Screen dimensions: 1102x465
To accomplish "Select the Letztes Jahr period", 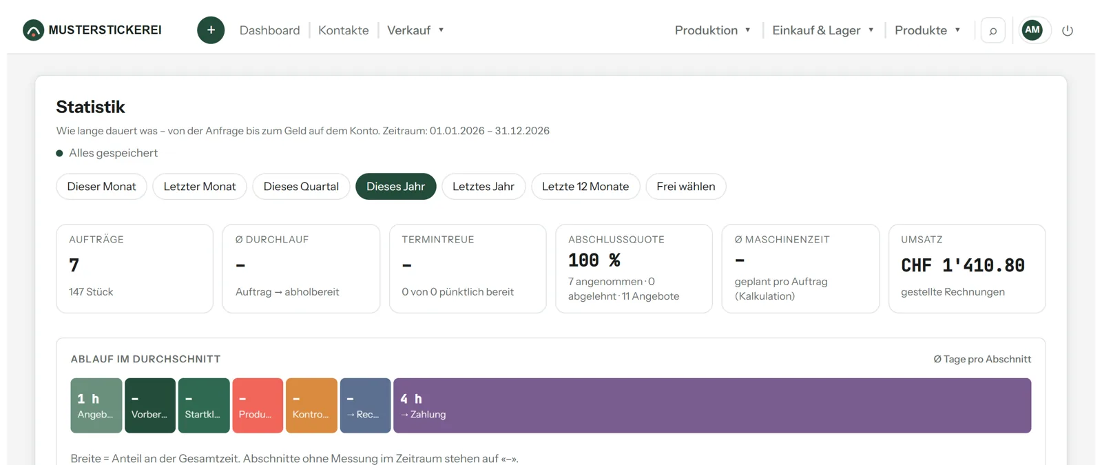I will coord(484,187).
